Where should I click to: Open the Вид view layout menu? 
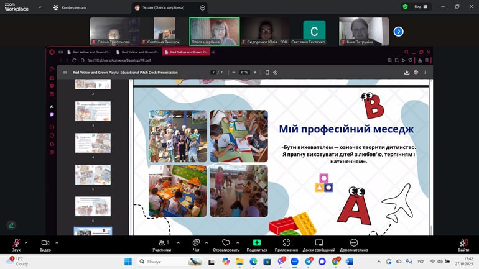pyautogui.click(x=421, y=7)
